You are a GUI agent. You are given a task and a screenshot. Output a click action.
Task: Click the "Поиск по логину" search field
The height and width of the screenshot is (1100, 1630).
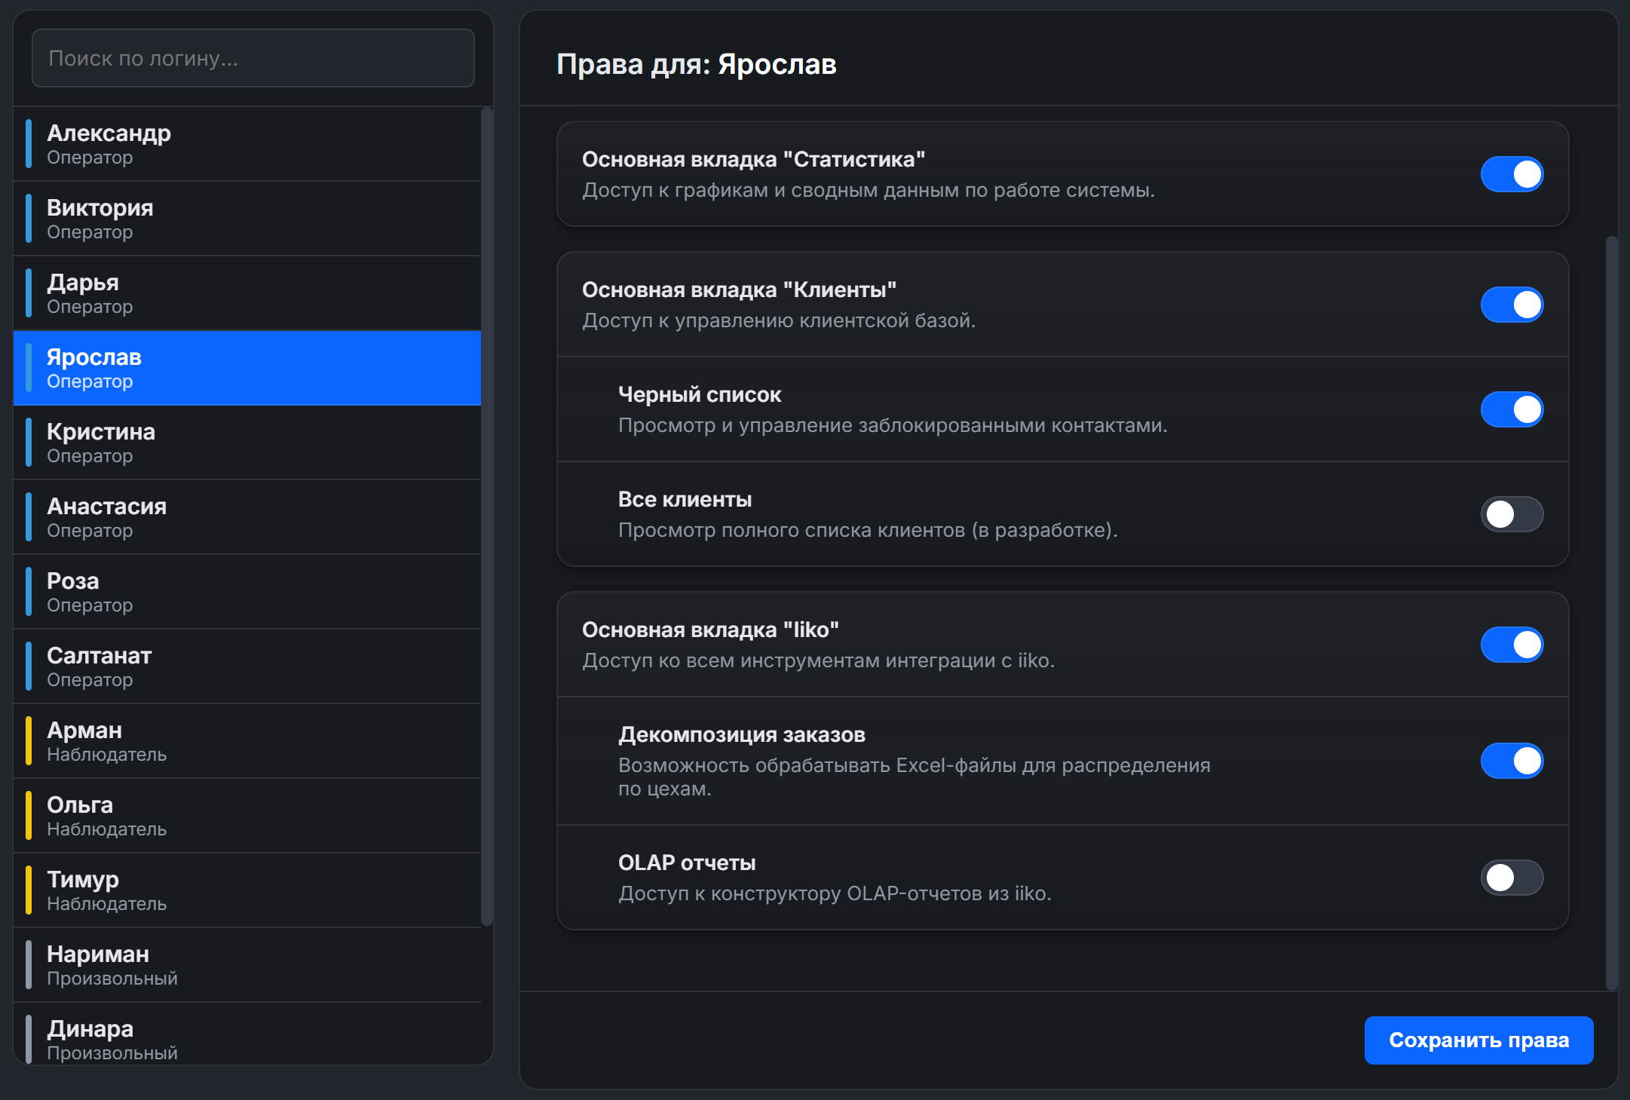coord(253,58)
